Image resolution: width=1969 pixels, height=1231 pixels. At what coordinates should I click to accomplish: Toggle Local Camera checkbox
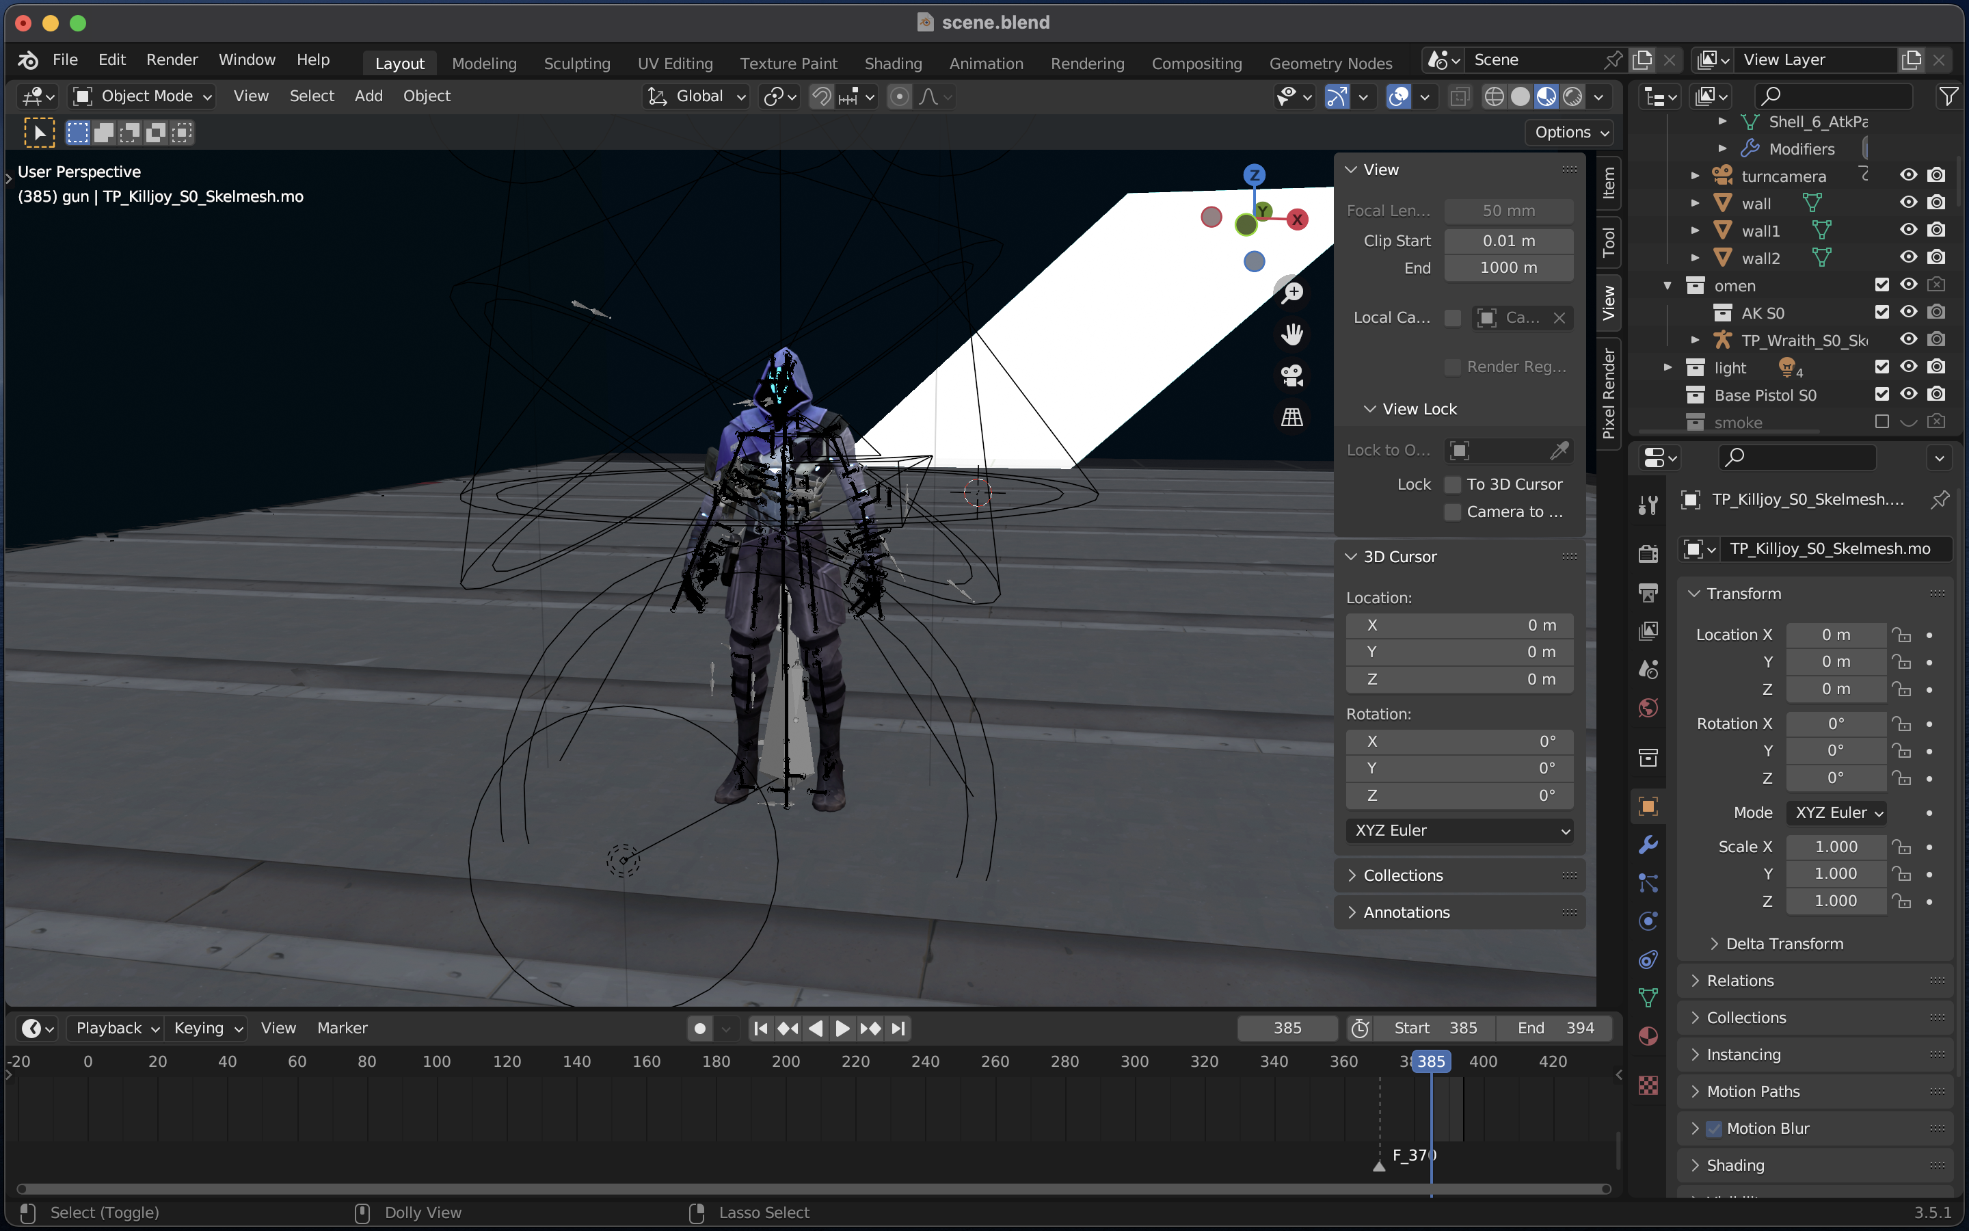pyautogui.click(x=1452, y=317)
